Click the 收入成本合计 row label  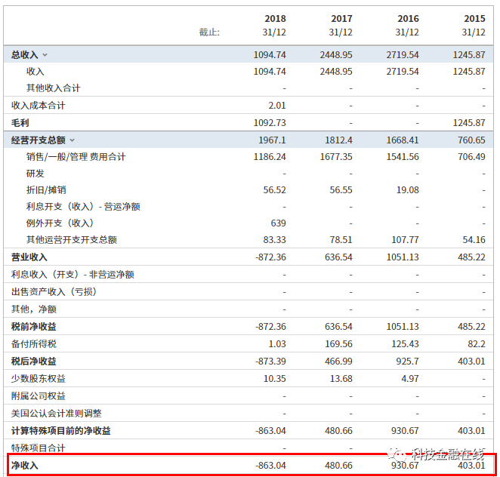coord(39,106)
